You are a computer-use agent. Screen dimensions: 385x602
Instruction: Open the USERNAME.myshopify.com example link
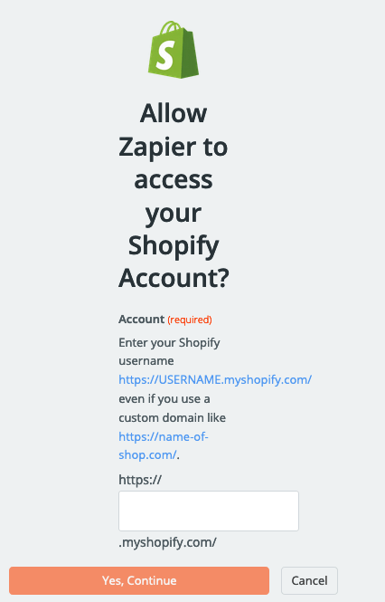[x=215, y=379]
